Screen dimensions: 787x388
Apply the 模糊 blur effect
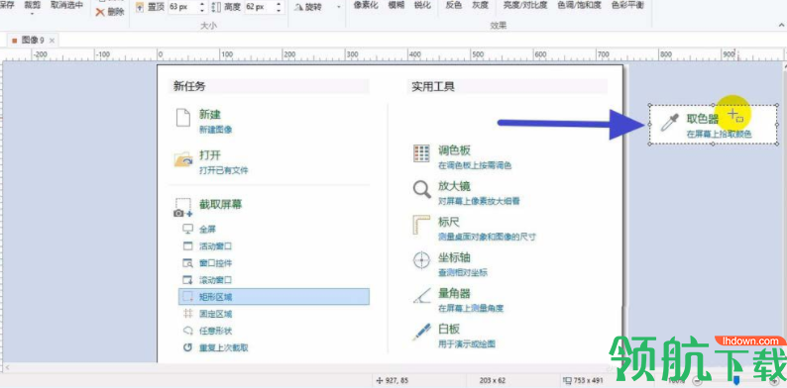point(395,6)
